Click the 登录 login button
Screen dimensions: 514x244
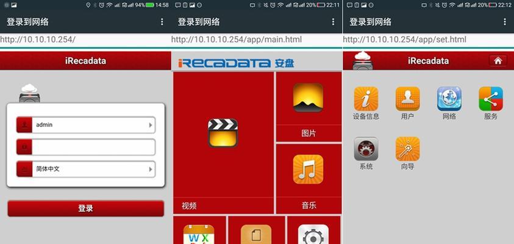click(85, 208)
